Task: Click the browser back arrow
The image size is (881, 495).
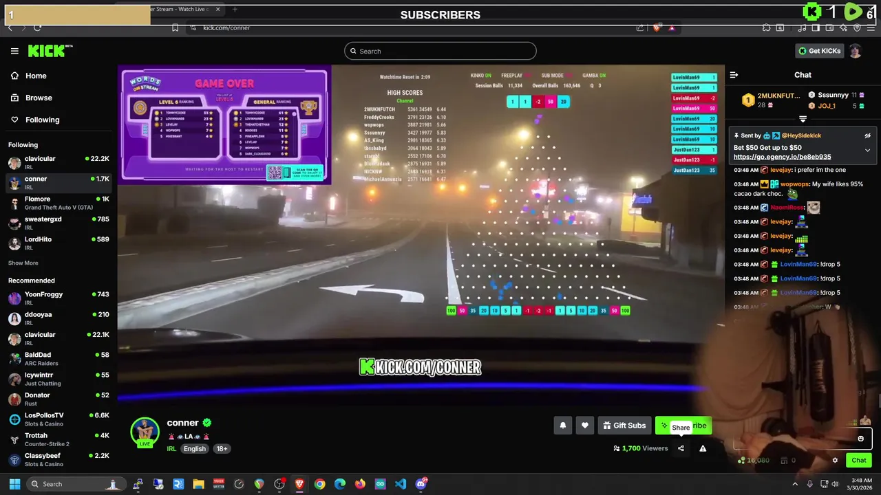Action: tap(10, 27)
